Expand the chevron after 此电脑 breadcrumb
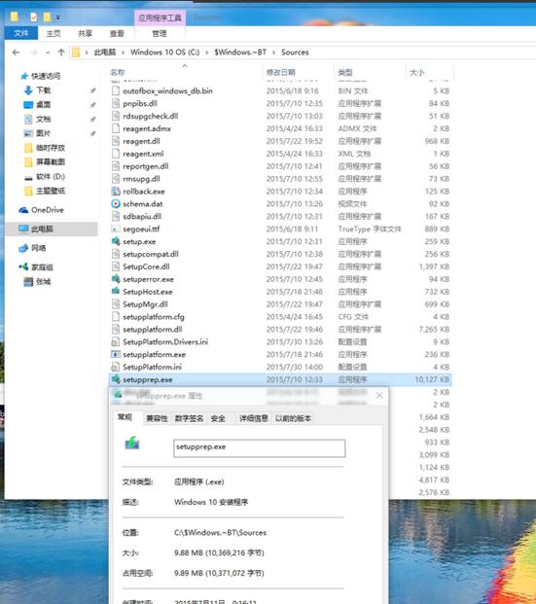This screenshot has width=536, height=604. click(x=123, y=53)
